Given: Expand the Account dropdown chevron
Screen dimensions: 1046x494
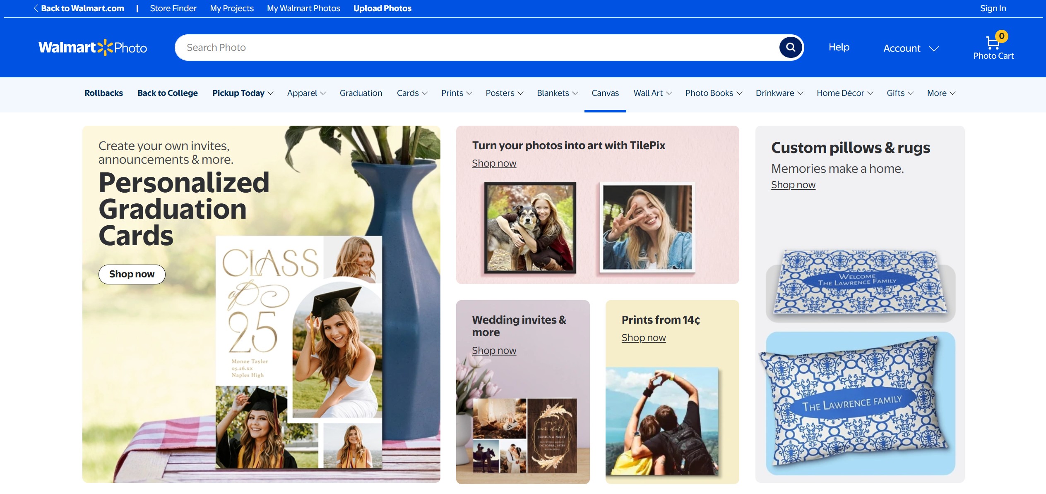Looking at the screenshot, I should tap(934, 48).
